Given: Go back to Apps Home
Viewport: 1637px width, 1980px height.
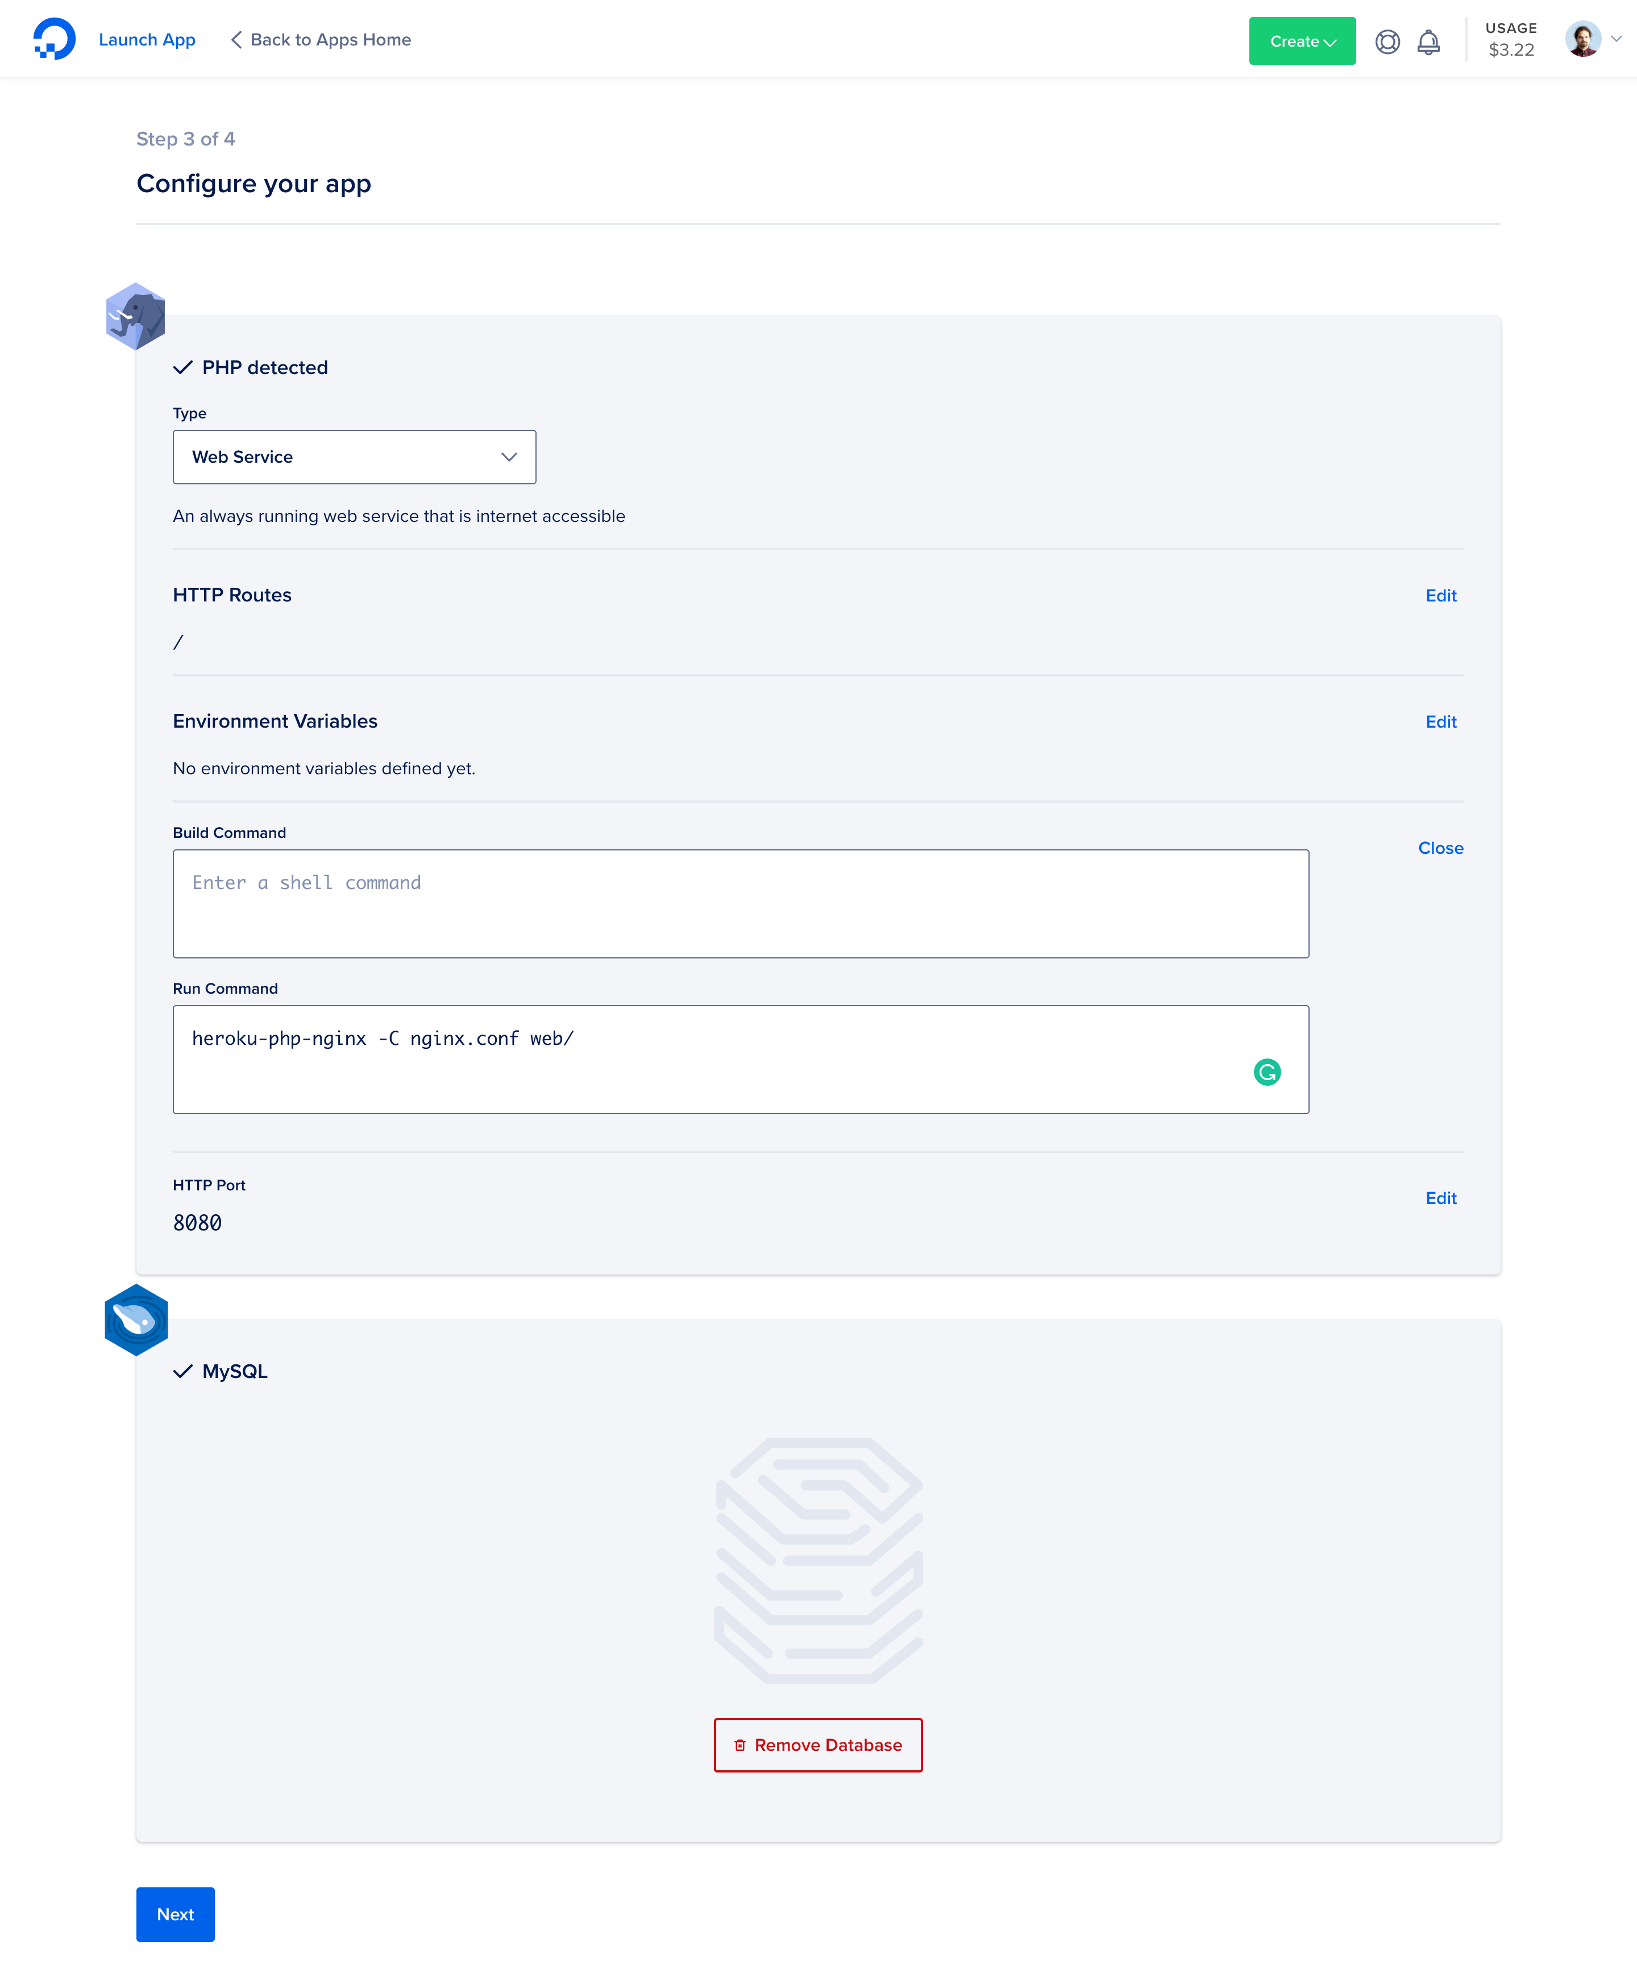Looking at the screenshot, I should pyautogui.click(x=322, y=40).
